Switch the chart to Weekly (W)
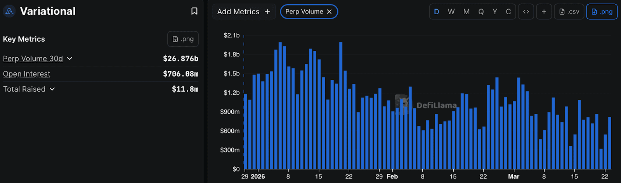This screenshot has height=183, width=621. coord(451,12)
